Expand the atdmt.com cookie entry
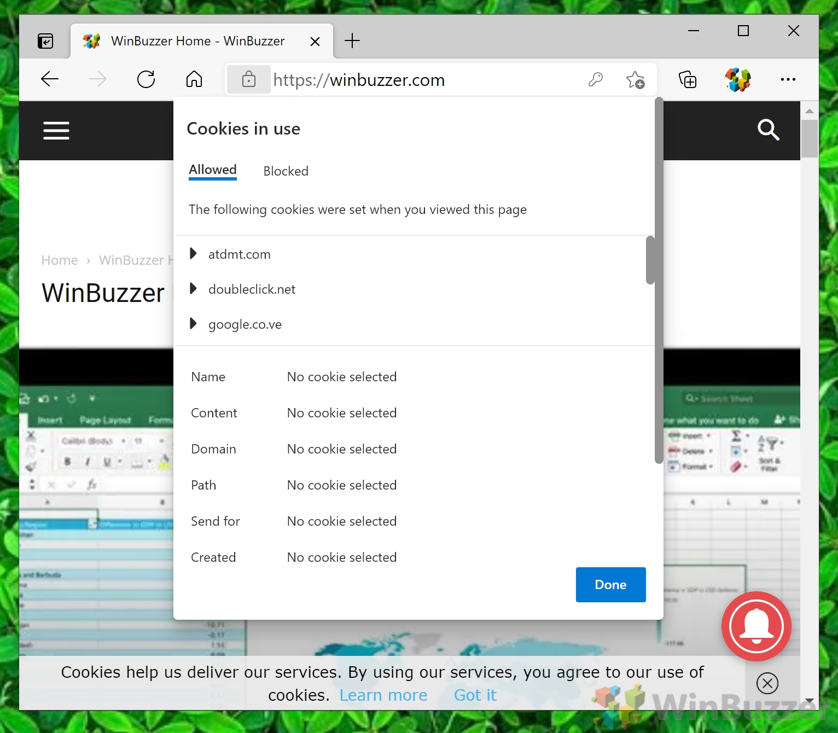Screen dimensions: 838x733 point(193,254)
